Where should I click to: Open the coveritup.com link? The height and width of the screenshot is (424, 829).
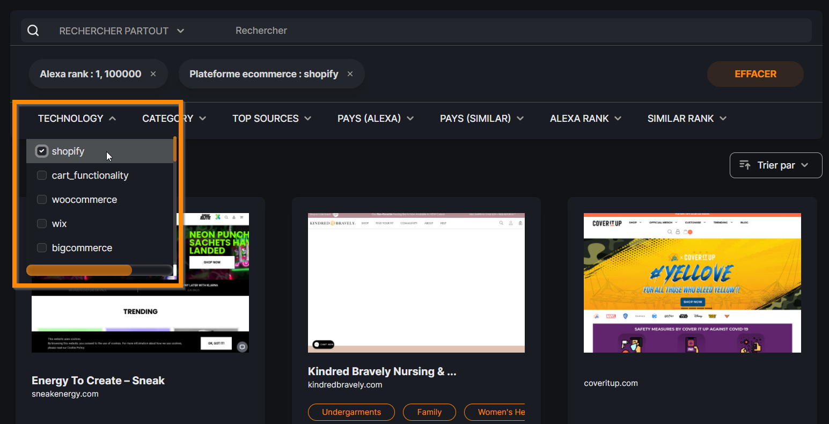(611, 383)
